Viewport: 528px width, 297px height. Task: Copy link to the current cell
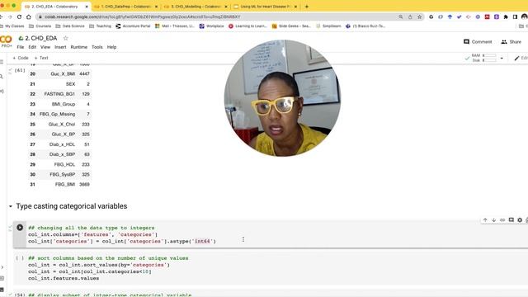[502, 220]
